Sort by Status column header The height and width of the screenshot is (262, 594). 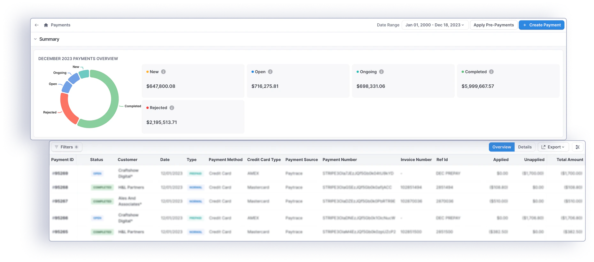[x=96, y=160]
